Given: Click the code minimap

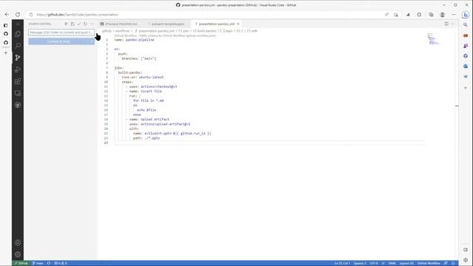Looking at the screenshot, I should point(433,39).
